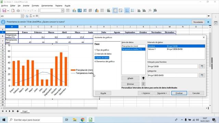Image resolution: width=219 pixels, height=123 pixels.
Task: Open the Editar menu
Action: pyautogui.click(x=13, y=5)
